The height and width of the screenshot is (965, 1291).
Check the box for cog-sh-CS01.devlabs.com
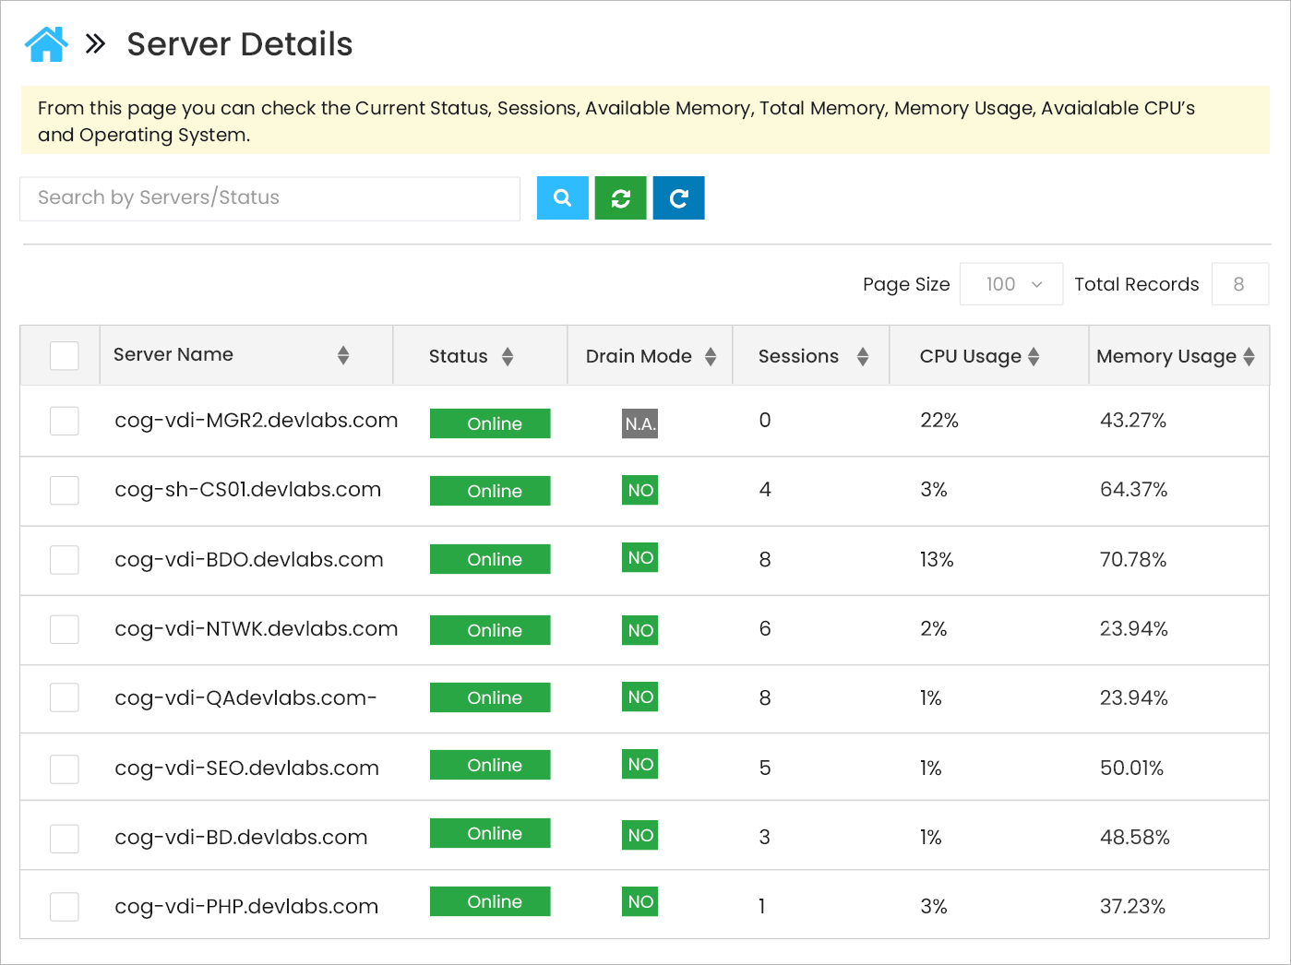[65, 490]
